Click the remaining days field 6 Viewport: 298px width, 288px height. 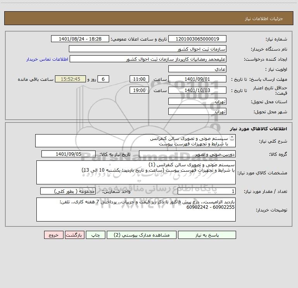pos(103,79)
